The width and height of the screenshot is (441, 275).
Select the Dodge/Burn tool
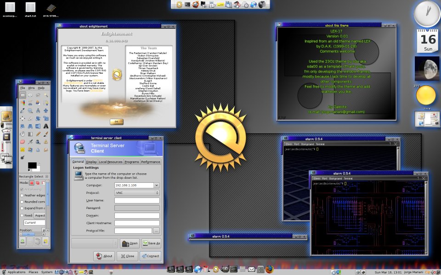click(x=23, y=157)
